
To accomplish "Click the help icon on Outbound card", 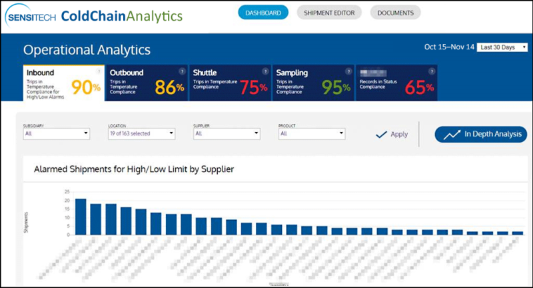I will coord(182,71).
